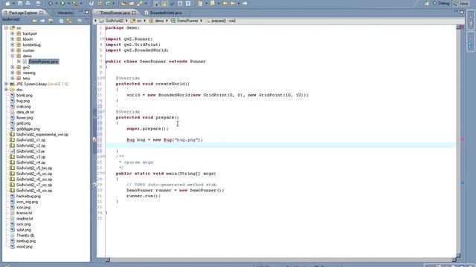Switch to the Java perspective
476x267 pixels.
point(461,3)
